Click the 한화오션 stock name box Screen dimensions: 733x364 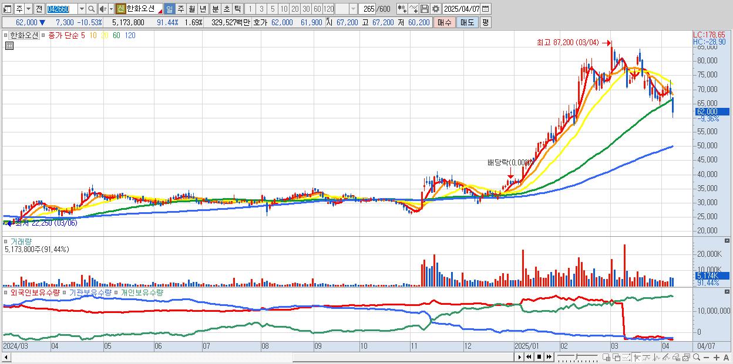pyautogui.click(x=144, y=9)
